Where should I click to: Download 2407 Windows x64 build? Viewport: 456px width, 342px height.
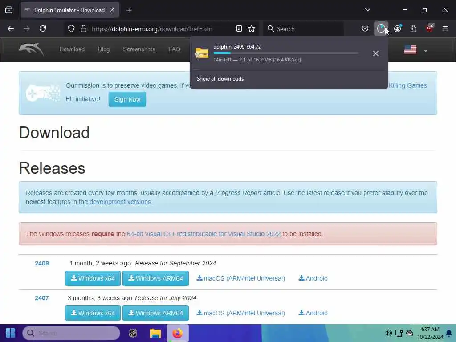click(x=93, y=313)
